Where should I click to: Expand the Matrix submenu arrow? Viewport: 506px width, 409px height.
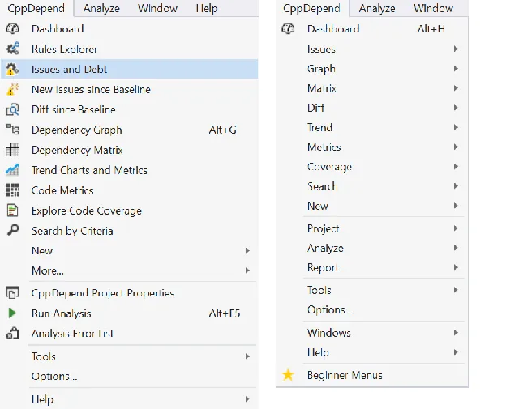456,88
